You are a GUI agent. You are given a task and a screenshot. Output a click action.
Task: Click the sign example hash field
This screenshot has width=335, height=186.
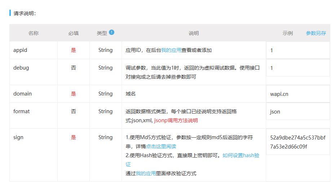click(298, 142)
